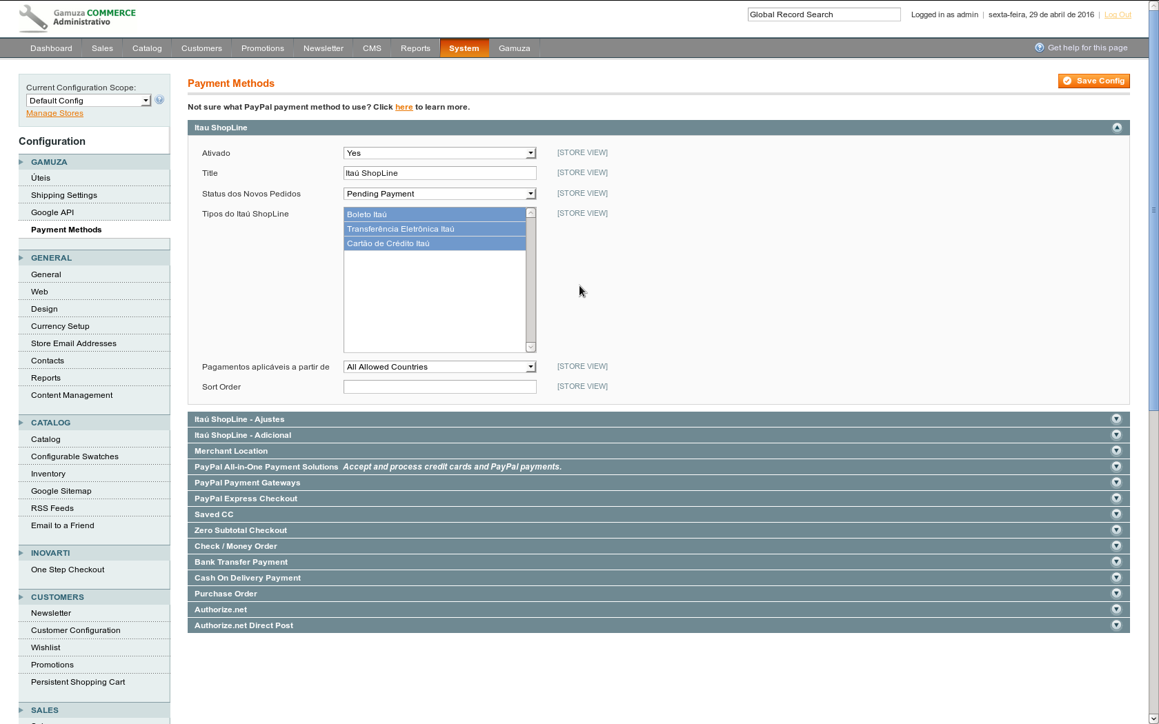
Task: Expand Authorize.net Direct Post arrow icon
Action: 1116,625
